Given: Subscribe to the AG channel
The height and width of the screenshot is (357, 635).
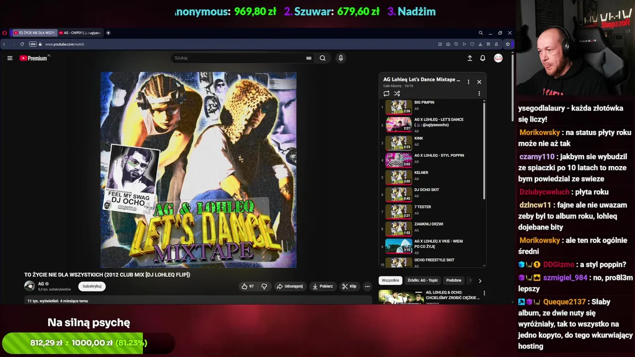Looking at the screenshot, I should (x=92, y=286).
